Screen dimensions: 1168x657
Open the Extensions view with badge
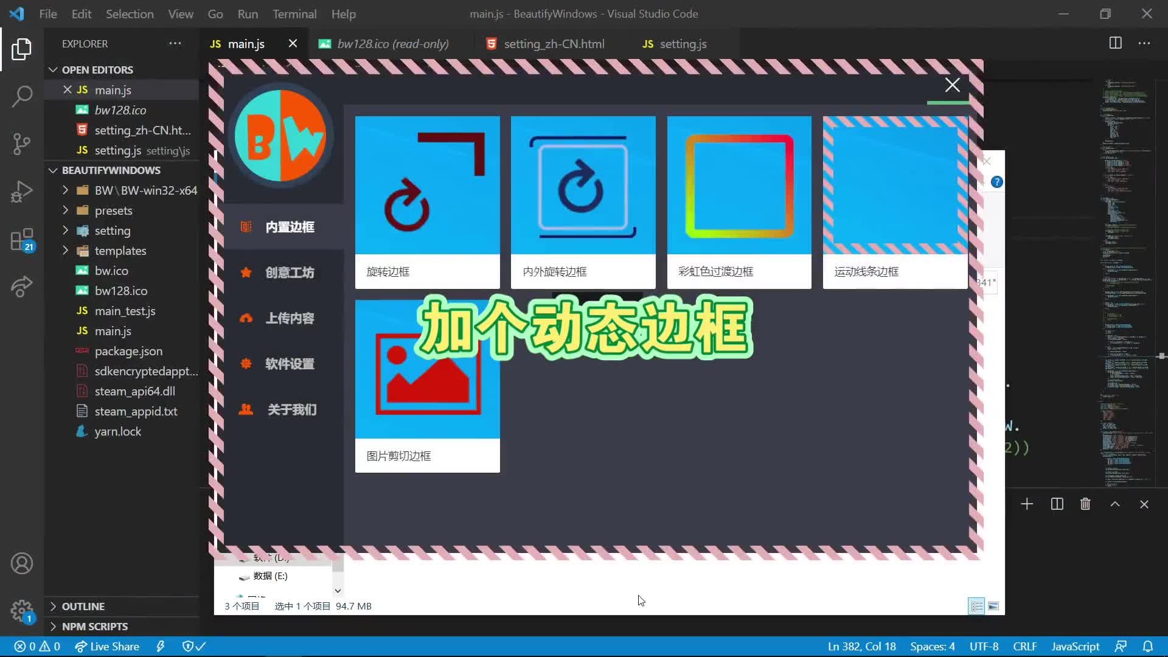tap(22, 240)
